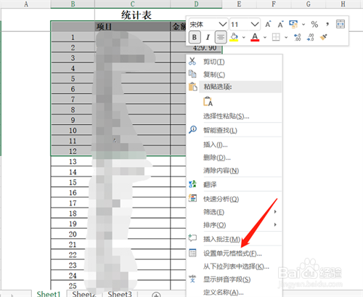Click the phonetic field icon

192,279
